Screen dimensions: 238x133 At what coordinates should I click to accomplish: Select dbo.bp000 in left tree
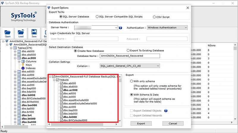[x=28, y=108]
